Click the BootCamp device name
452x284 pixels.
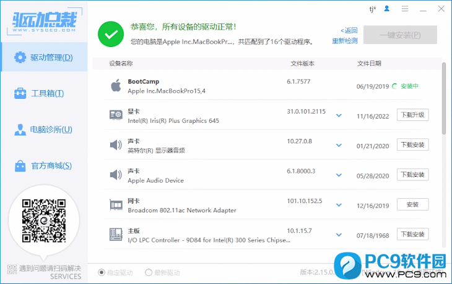144,81
